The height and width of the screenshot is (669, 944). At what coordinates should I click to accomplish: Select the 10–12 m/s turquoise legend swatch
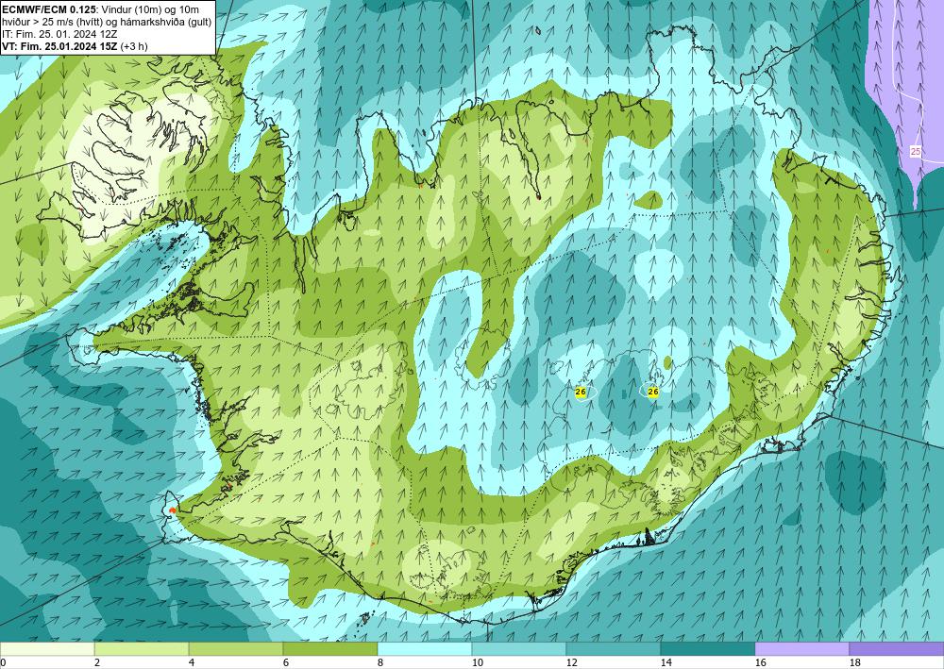click(x=519, y=648)
